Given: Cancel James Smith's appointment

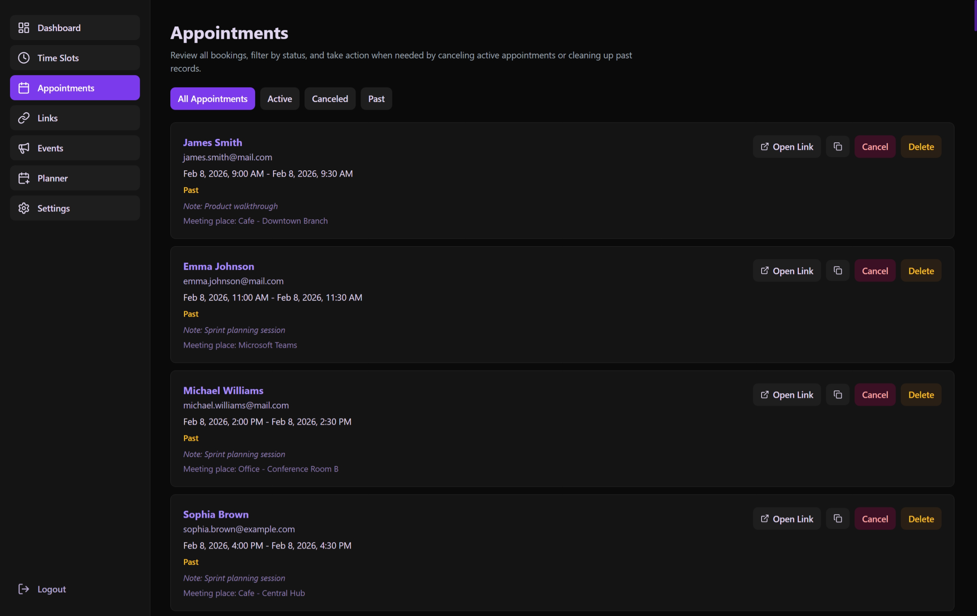Looking at the screenshot, I should click(874, 147).
